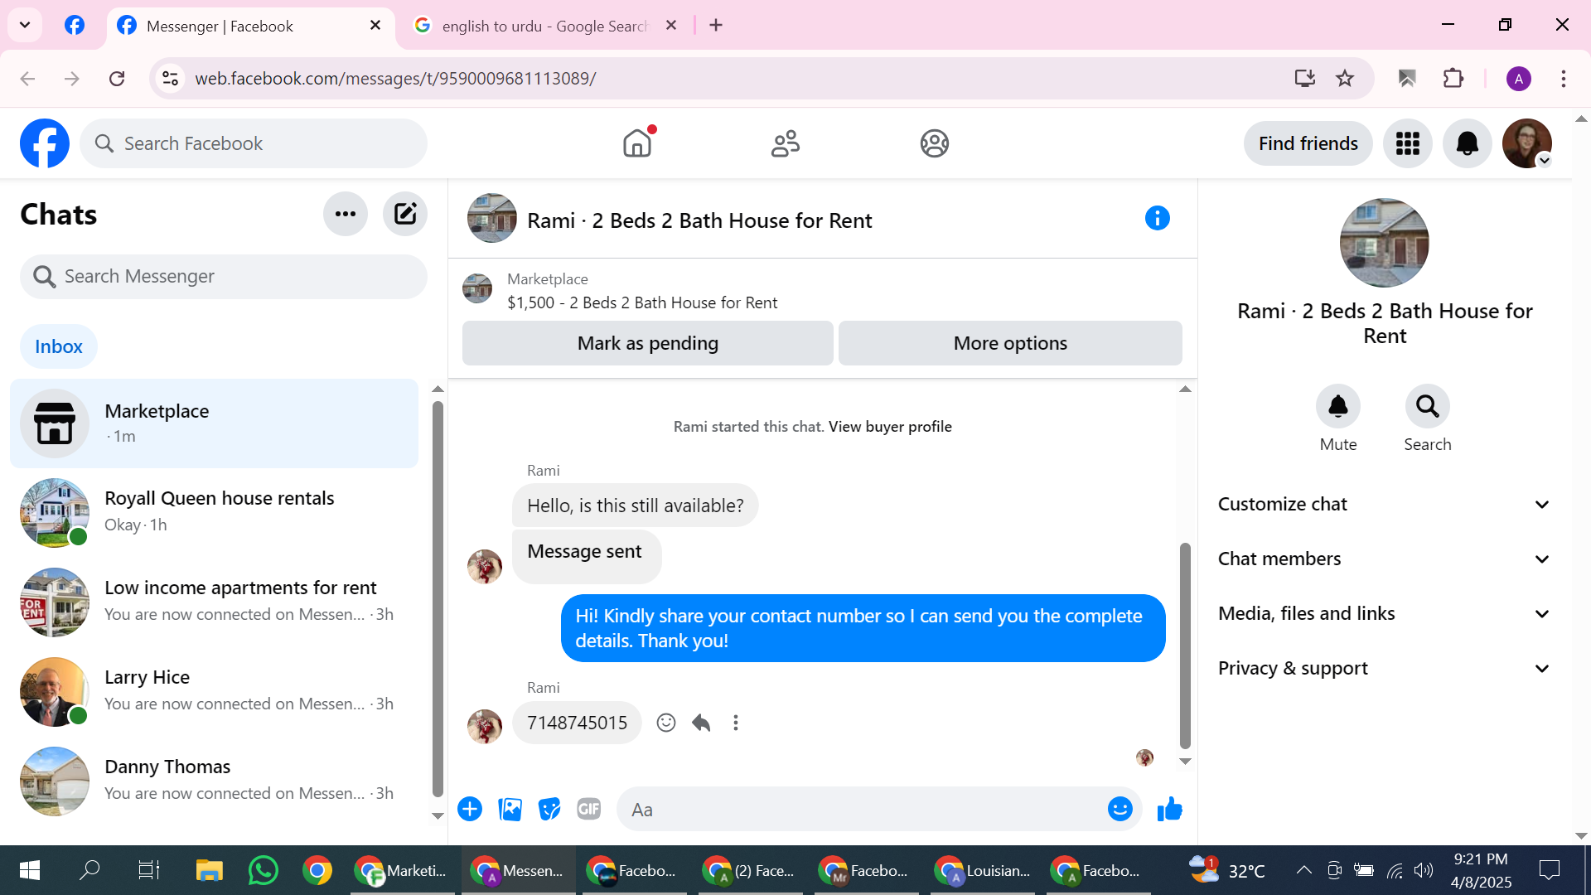Click the thumbs up like icon
Screen dimensions: 1591x895
pos(1169,809)
